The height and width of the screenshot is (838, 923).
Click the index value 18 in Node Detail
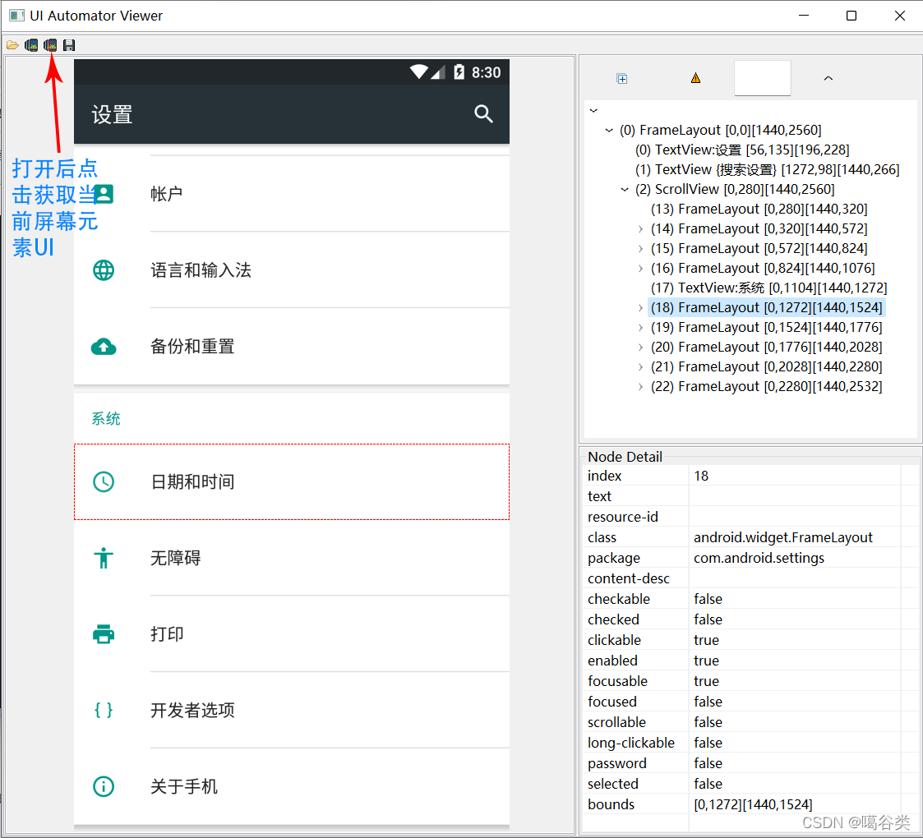(x=701, y=476)
